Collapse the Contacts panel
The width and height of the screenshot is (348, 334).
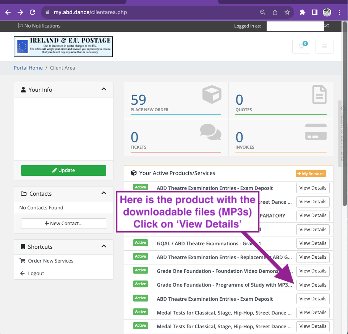[x=104, y=193]
